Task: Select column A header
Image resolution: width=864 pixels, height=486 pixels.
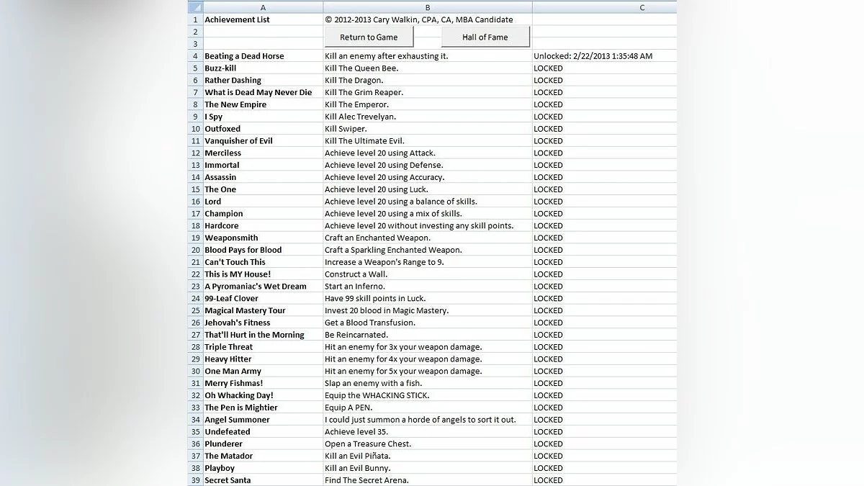Action: pyautogui.click(x=263, y=7)
